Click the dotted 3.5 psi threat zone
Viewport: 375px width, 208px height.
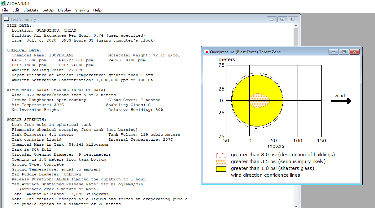coord(259,101)
